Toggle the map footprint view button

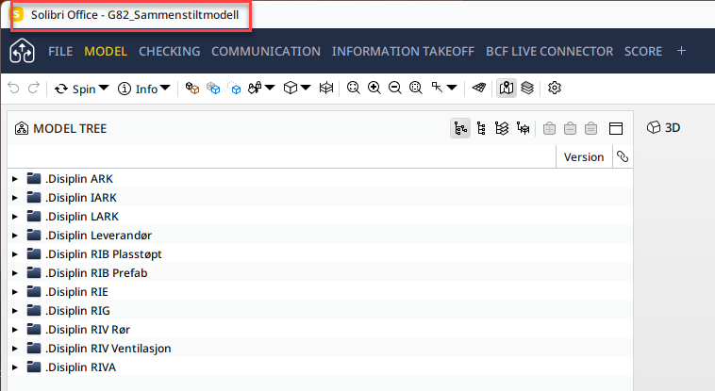tap(507, 88)
